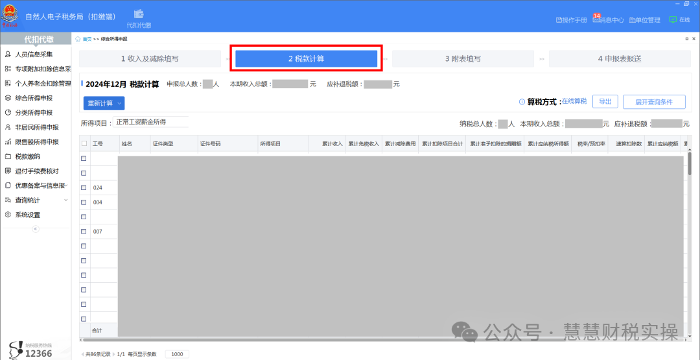Check the row with 工号 024
The image size is (700, 360).
coord(84,187)
